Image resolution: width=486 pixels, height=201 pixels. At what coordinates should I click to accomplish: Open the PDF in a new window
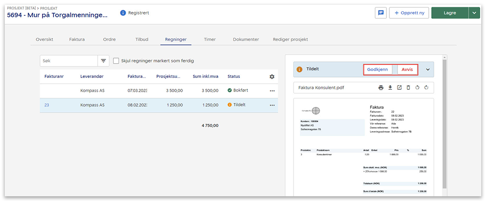(399, 87)
